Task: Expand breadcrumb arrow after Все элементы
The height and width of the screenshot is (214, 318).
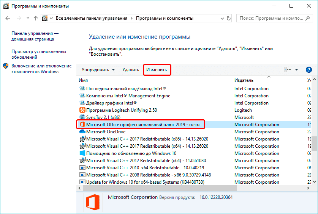Action: [131, 19]
